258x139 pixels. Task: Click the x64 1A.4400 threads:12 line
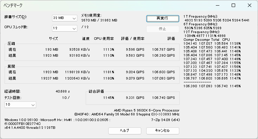[x=30, y=128]
